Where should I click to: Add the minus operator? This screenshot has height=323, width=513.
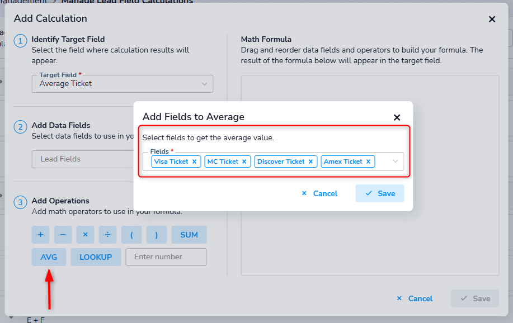(63, 235)
